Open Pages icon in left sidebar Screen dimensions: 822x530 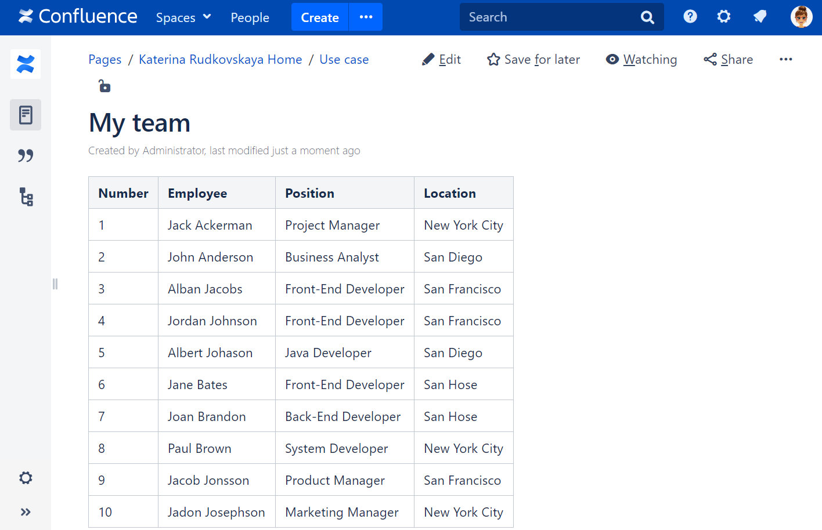pos(26,115)
